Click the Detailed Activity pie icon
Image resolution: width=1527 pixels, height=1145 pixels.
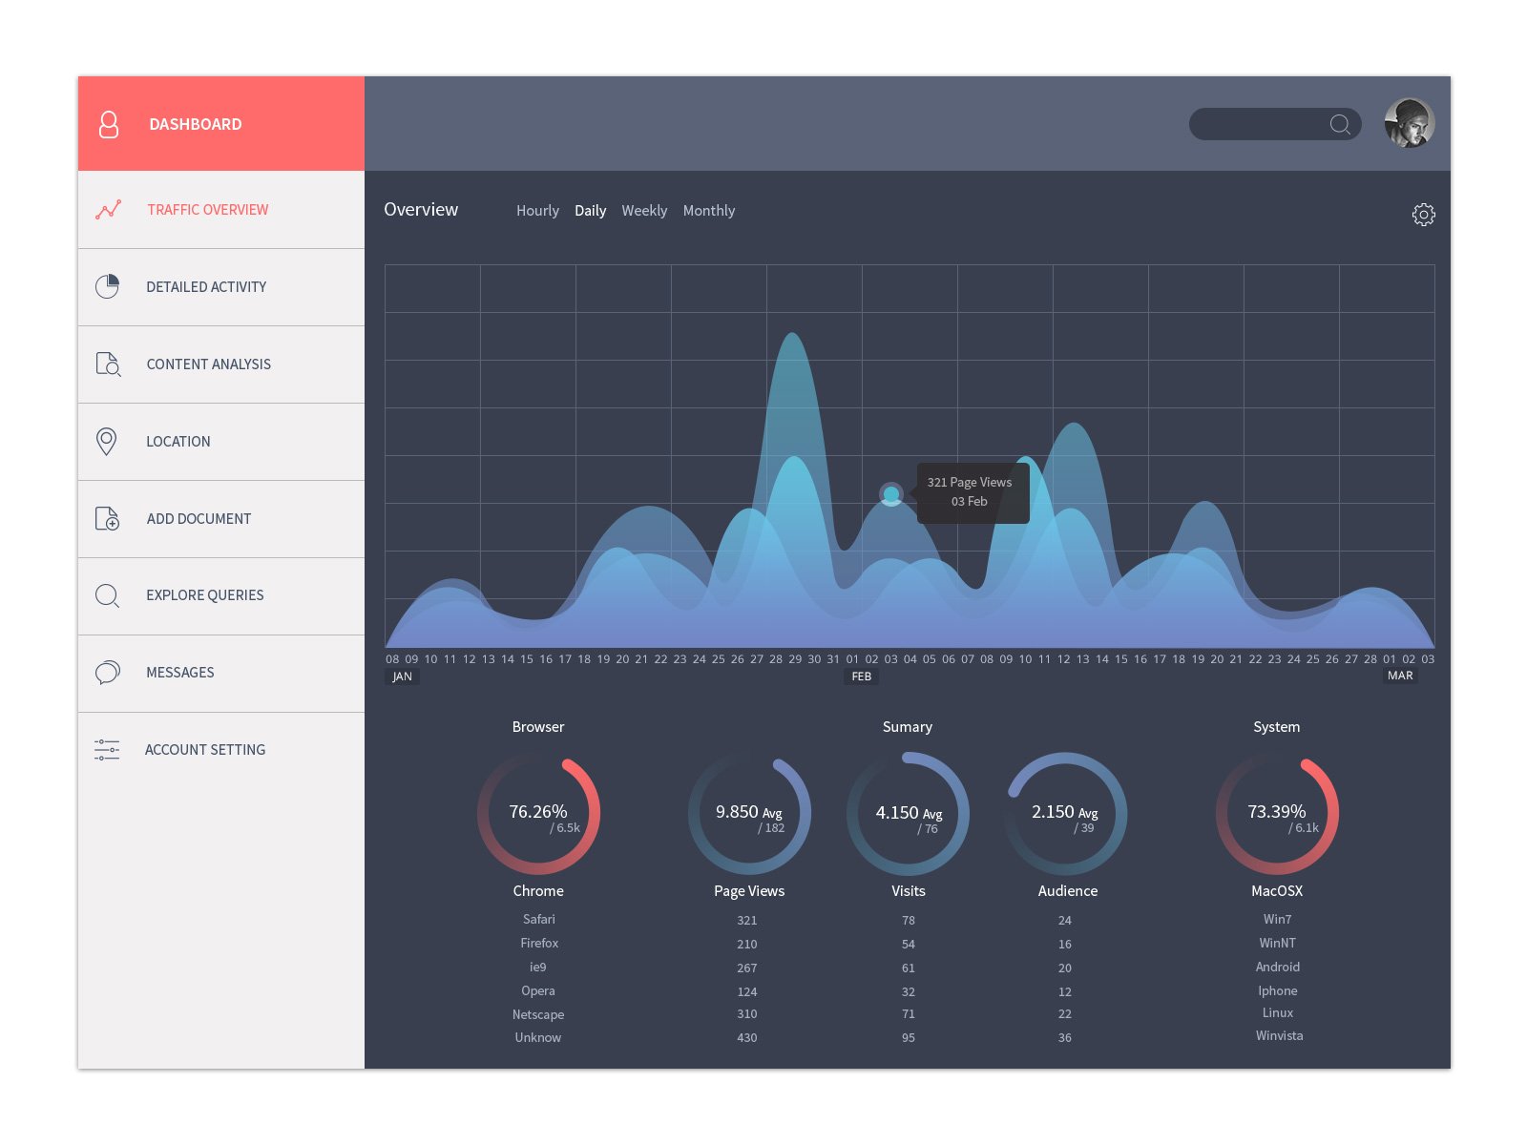[108, 286]
